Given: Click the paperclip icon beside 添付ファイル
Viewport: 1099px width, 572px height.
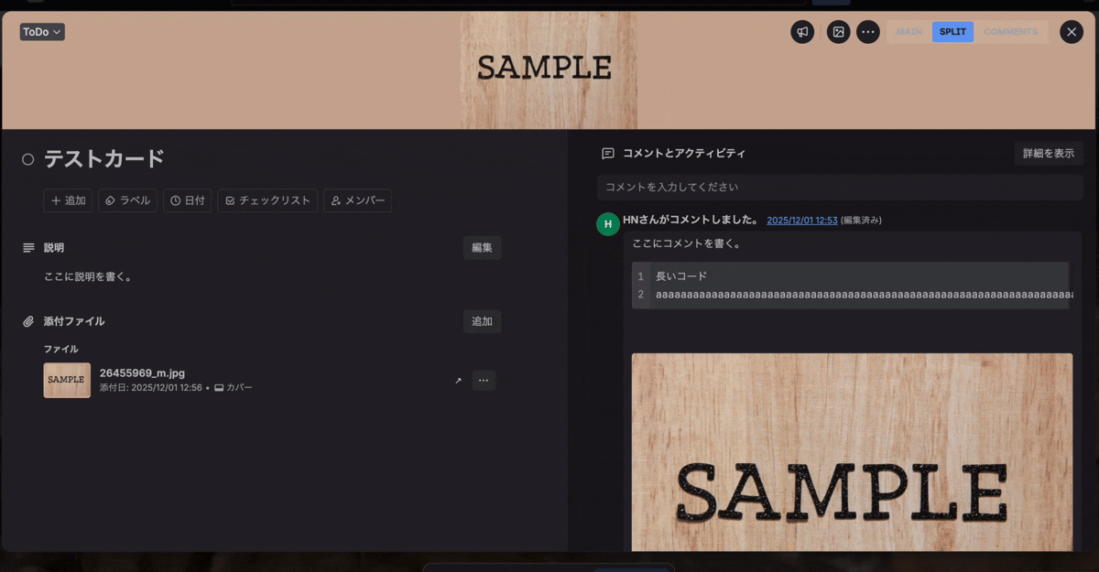Looking at the screenshot, I should tap(29, 321).
